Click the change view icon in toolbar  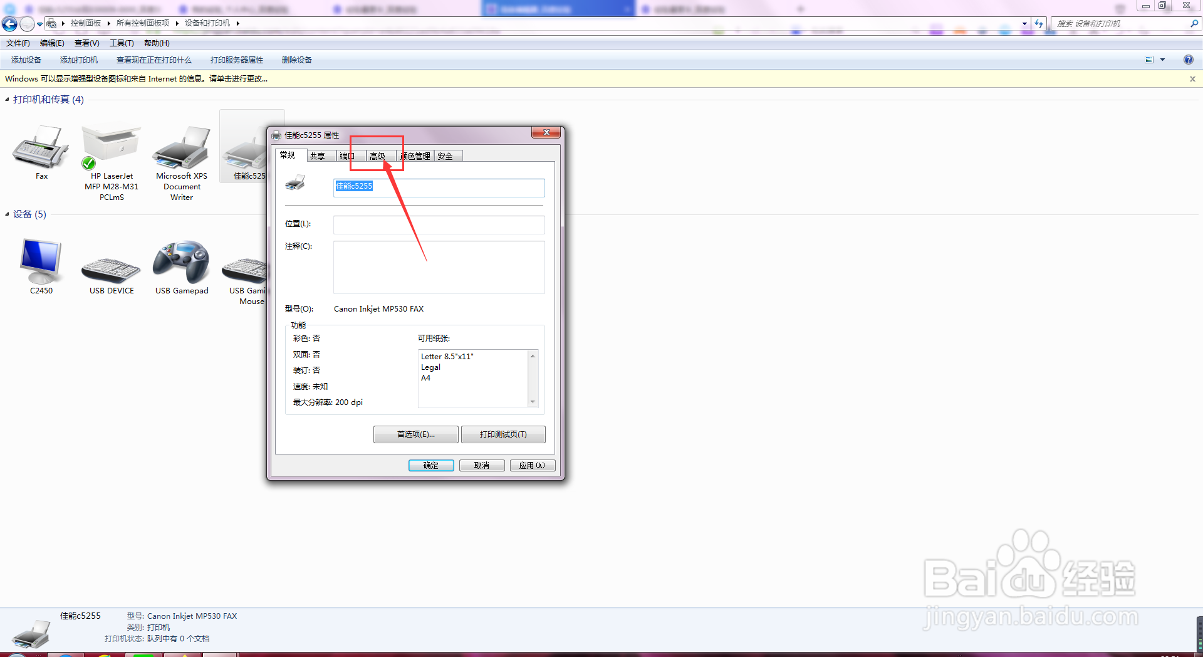(x=1149, y=60)
